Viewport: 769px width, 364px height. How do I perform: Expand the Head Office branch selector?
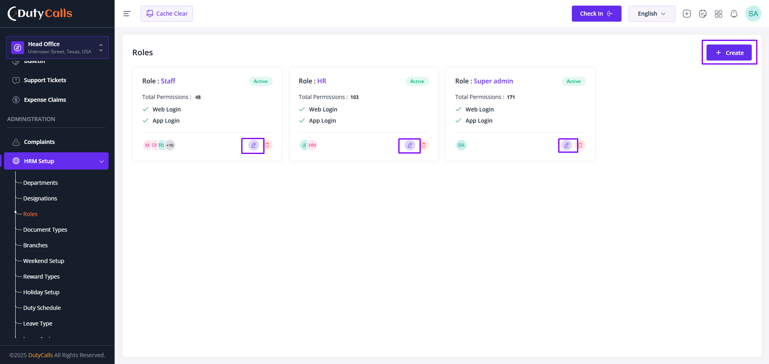point(57,47)
